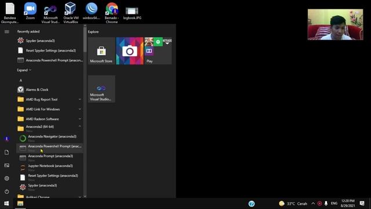This screenshot has width=371, height=209.
Task: Click the Get Help question mark icon
Action: [x=252, y=204]
